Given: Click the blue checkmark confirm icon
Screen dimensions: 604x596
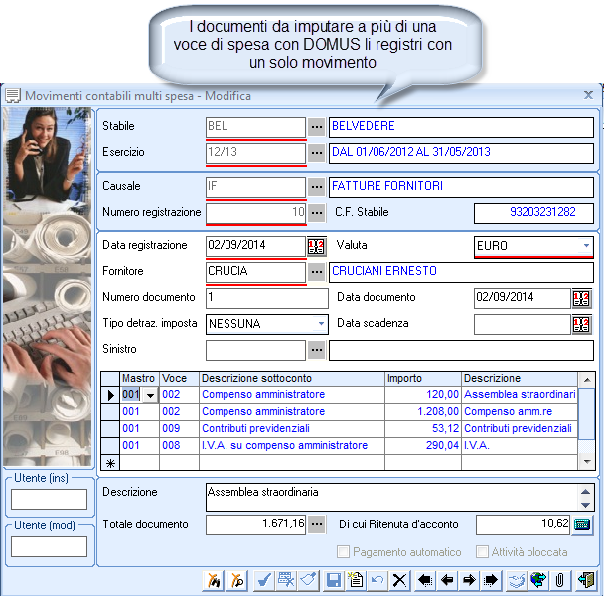Looking at the screenshot, I should click(264, 580).
